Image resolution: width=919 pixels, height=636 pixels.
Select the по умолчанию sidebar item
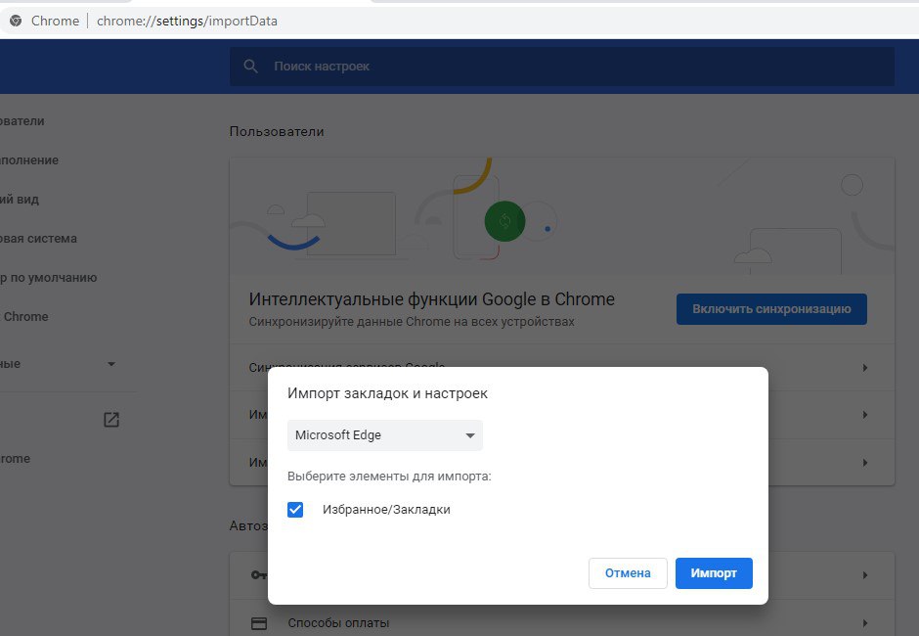coord(49,278)
